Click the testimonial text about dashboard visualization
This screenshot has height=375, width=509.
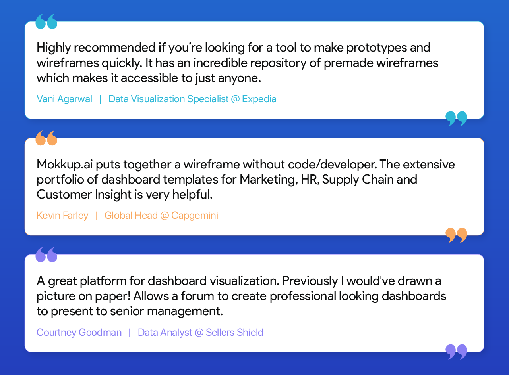click(241, 296)
